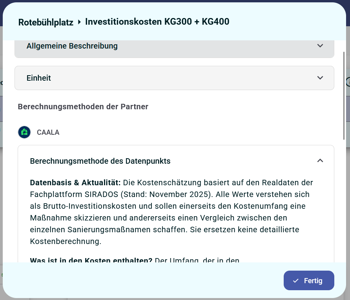Click the Berechnungsmethoden der Partner heading

pyautogui.click(x=83, y=107)
